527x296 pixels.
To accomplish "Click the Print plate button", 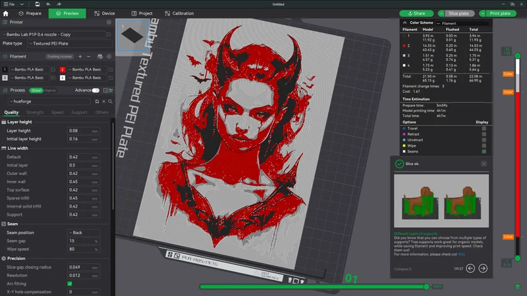I will coord(501,13).
